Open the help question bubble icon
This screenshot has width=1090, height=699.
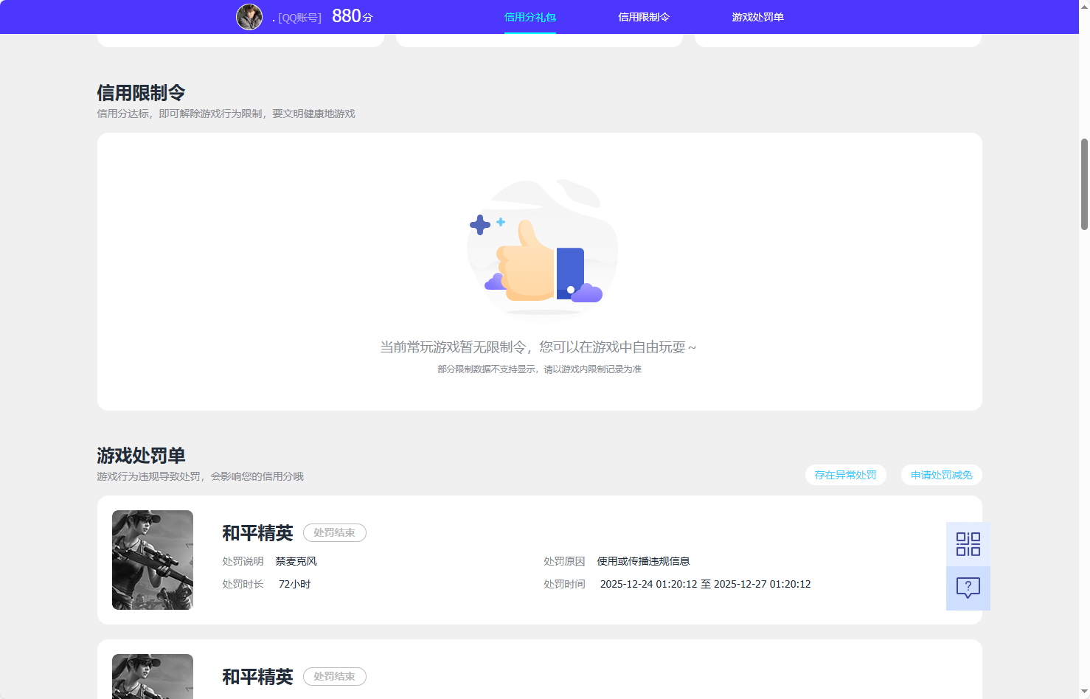pyautogui.click(x=968, y=588)
